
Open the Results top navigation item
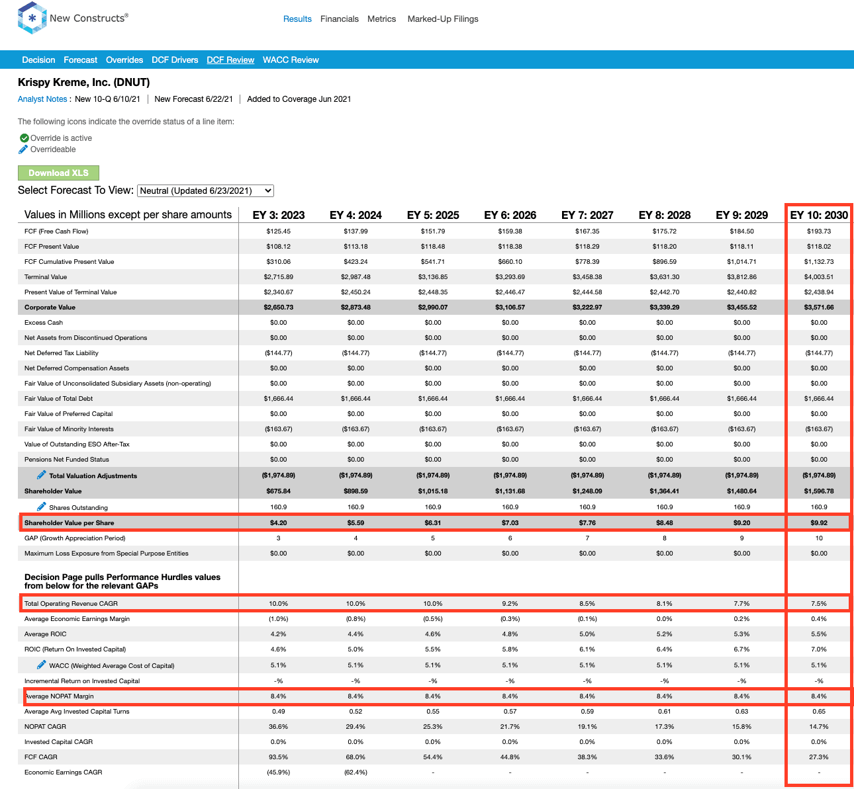click(297, 19)
